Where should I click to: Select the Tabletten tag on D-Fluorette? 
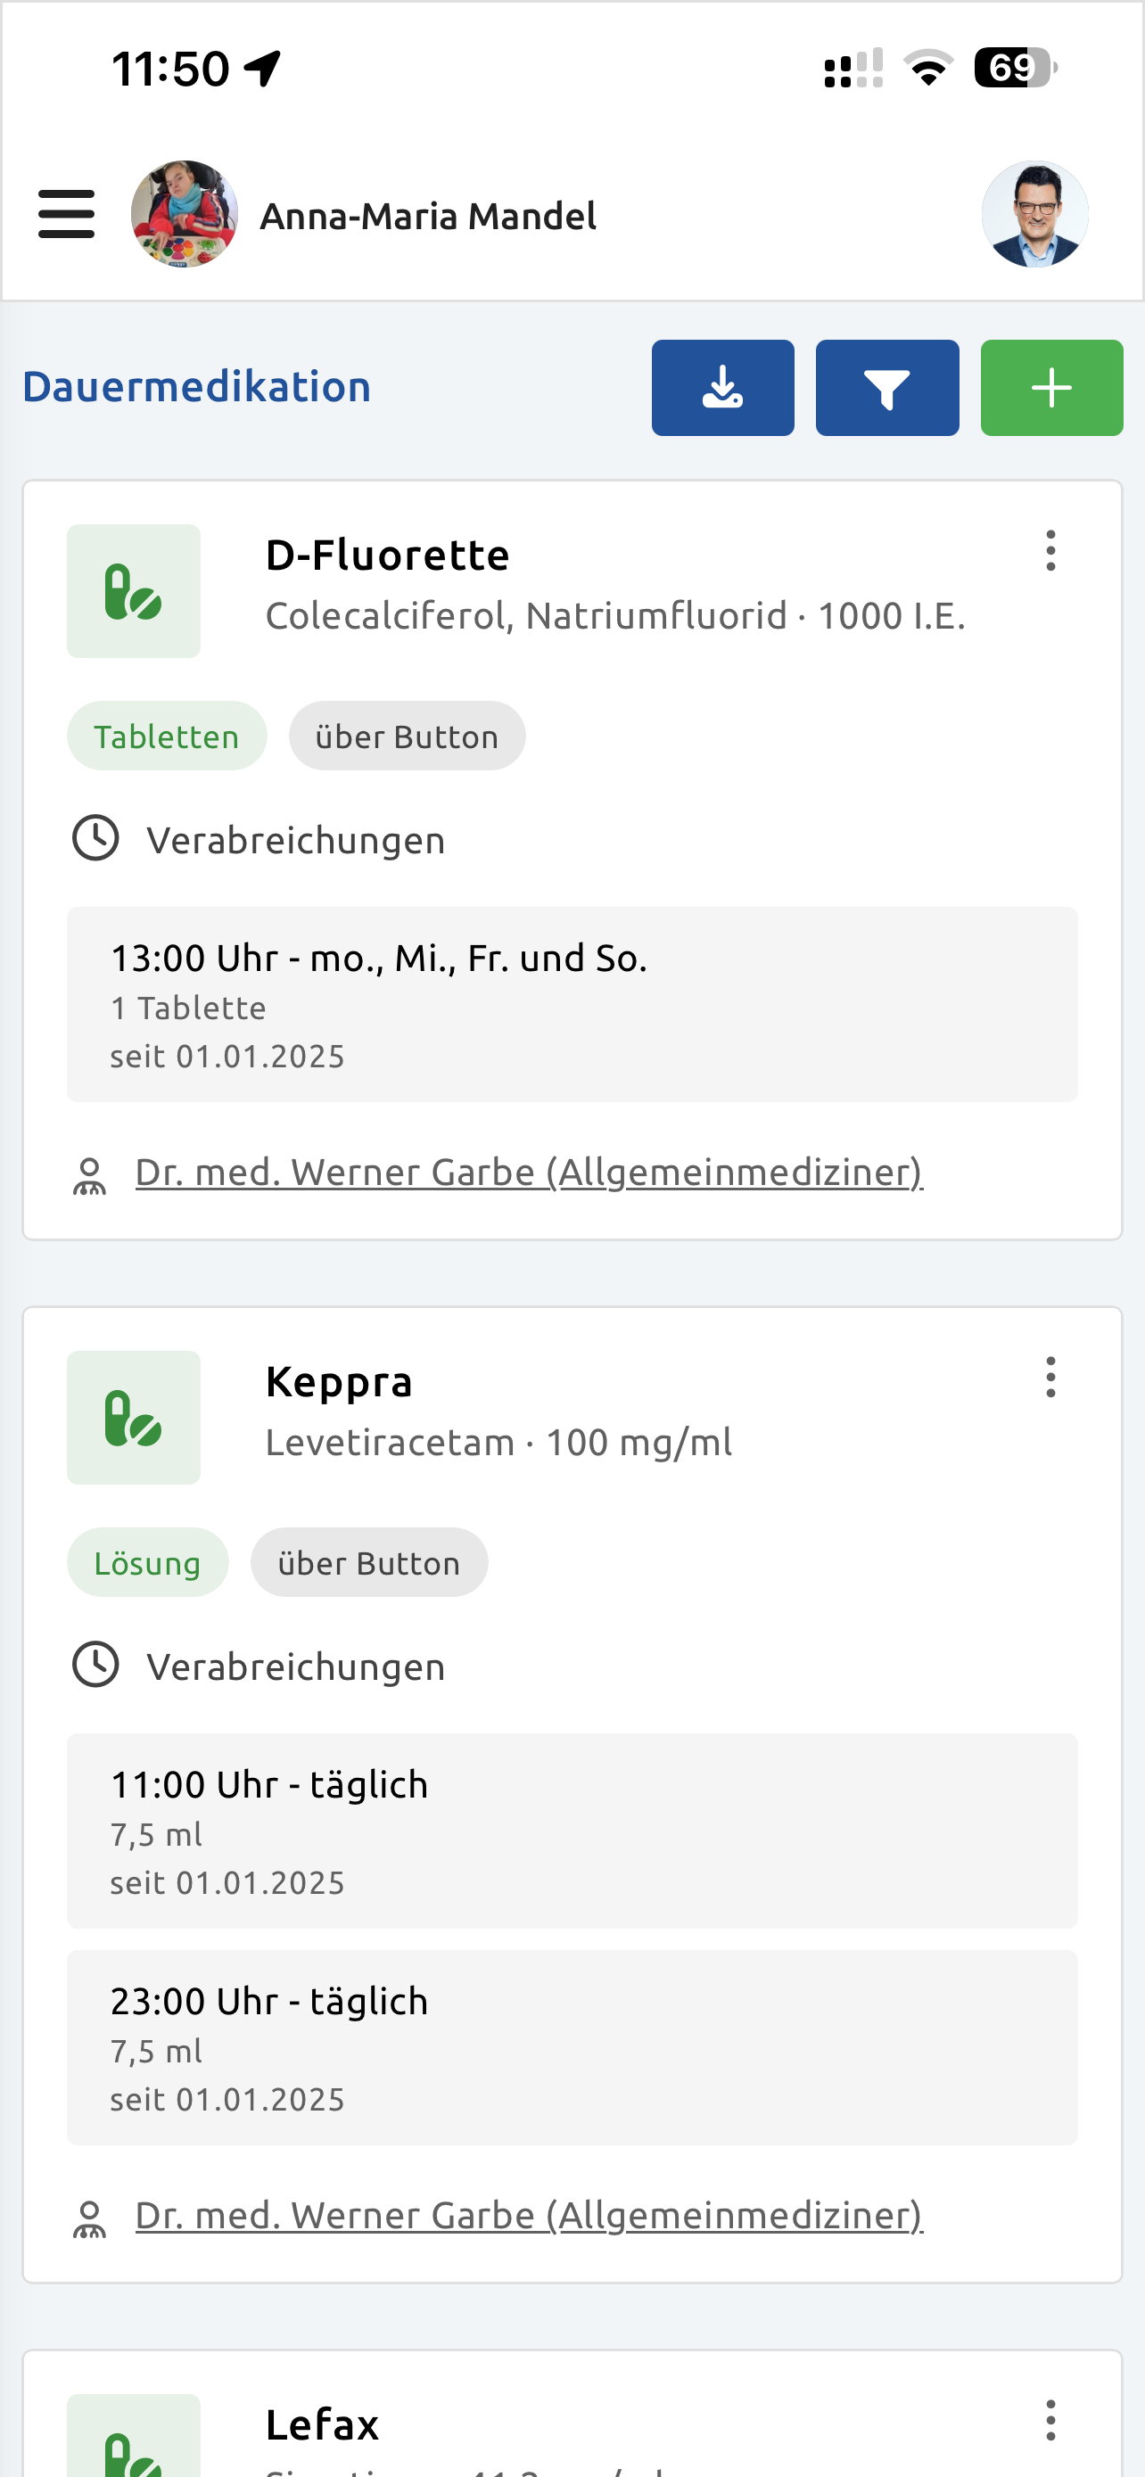(x=167, y=737)
